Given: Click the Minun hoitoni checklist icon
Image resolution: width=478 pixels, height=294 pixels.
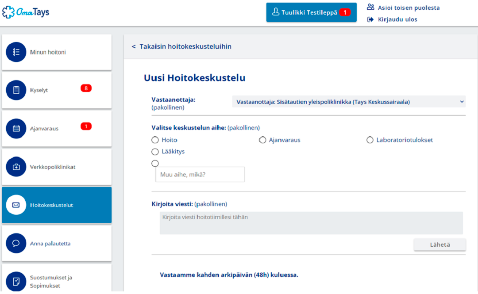Looking at the screenshot, I should (16, 52).
